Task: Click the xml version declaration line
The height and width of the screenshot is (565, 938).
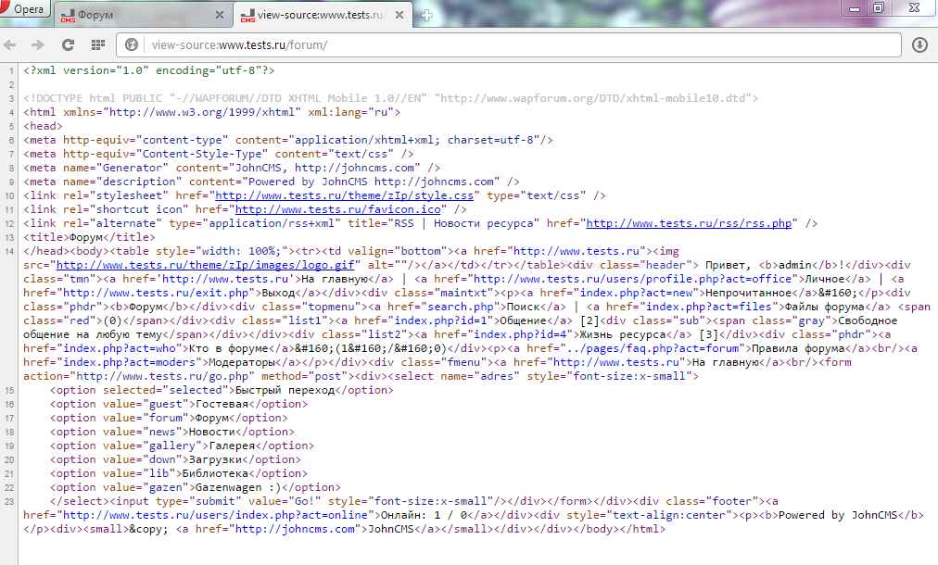Action: (x=149, y=70)
